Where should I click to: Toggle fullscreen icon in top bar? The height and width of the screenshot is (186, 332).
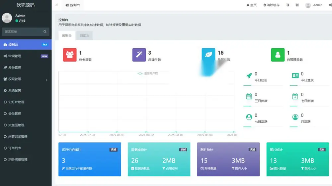297,5
